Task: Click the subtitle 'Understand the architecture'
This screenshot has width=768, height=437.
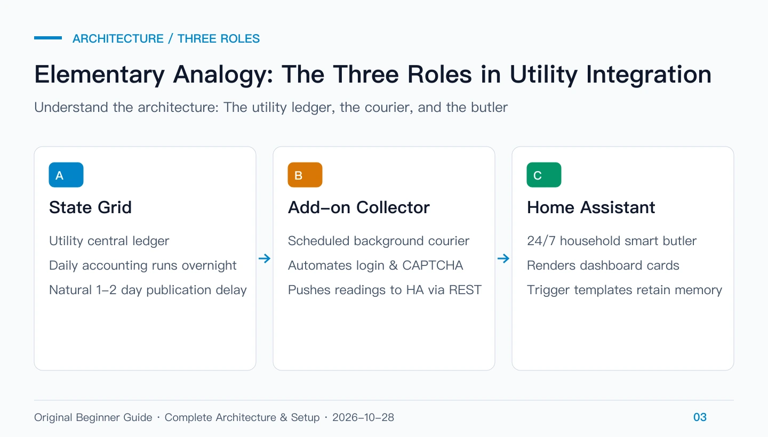Action: point(271,107)
